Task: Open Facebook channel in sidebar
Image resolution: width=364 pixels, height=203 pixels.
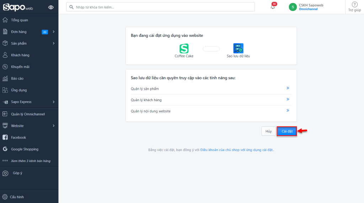Action: click(18, 137)
